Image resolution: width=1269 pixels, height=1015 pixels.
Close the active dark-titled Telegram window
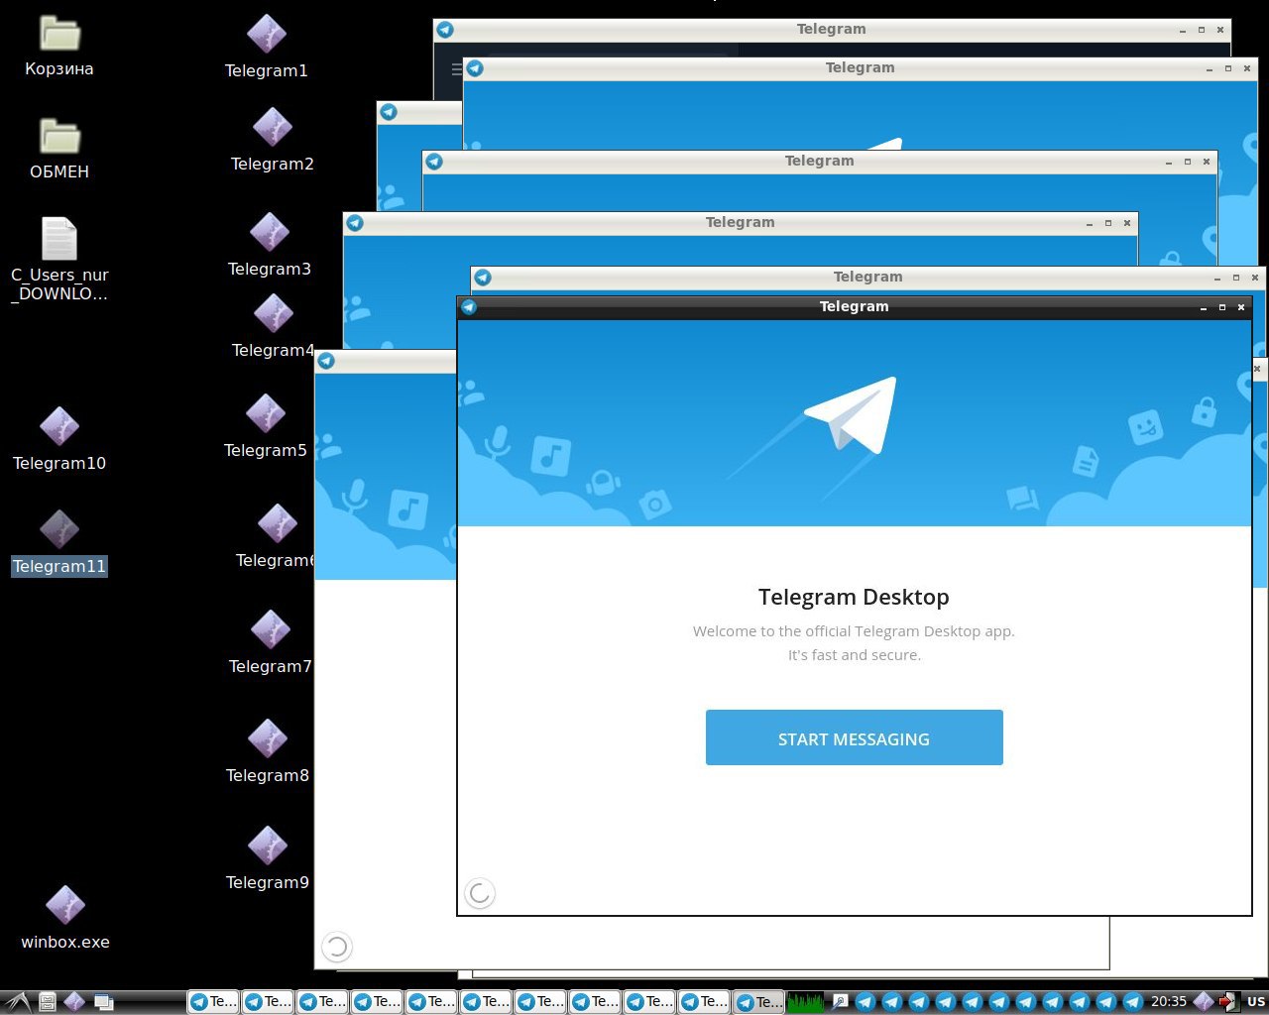(1241, 307)
